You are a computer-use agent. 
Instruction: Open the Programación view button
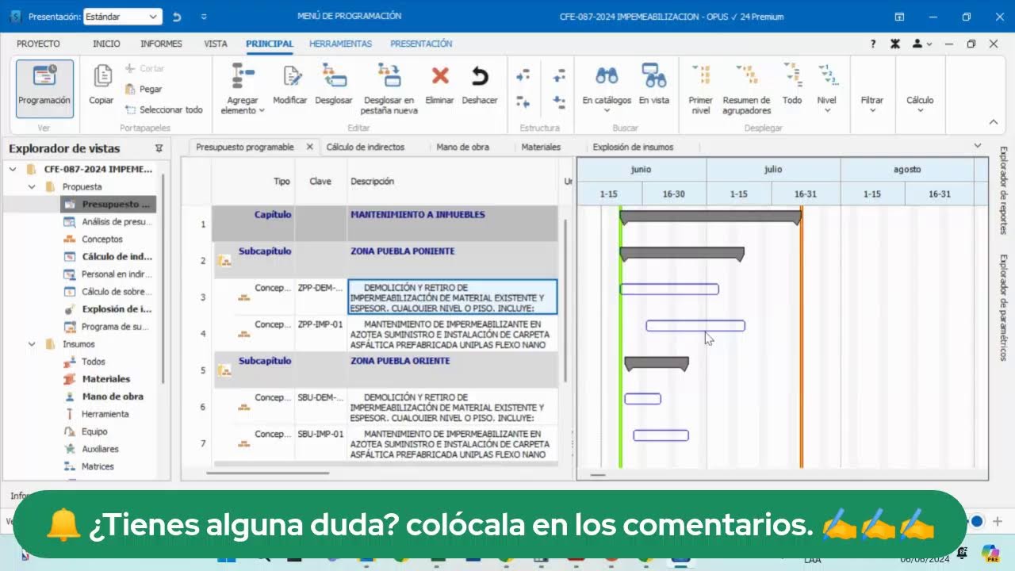(44, 88)
